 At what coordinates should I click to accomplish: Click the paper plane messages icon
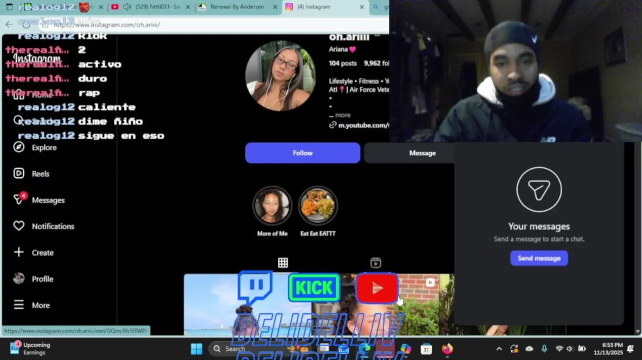(539, 189)
